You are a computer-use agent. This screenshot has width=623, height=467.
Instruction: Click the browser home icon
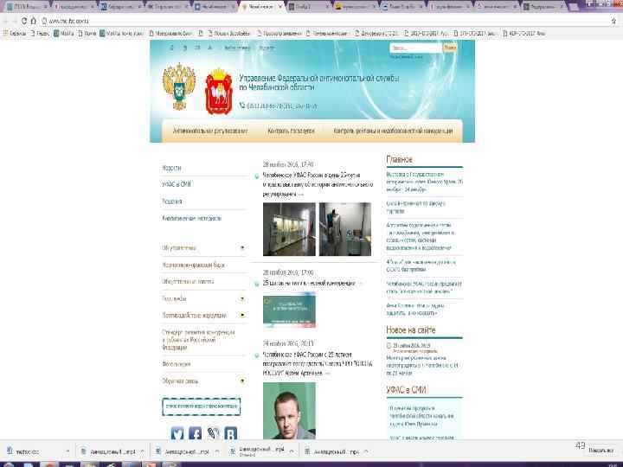[34, 21]
